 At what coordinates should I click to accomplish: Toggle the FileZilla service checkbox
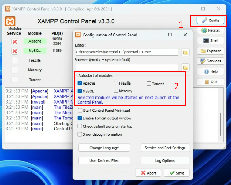click(15, 60)
